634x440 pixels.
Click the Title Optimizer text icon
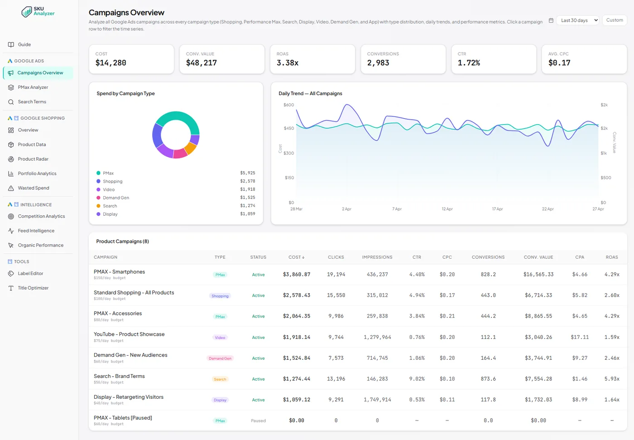(x=11, y=288)
